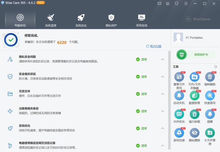The image size is (220, 152).
Task: Open the hamburger main menu
Action: [x=186, y=4]
